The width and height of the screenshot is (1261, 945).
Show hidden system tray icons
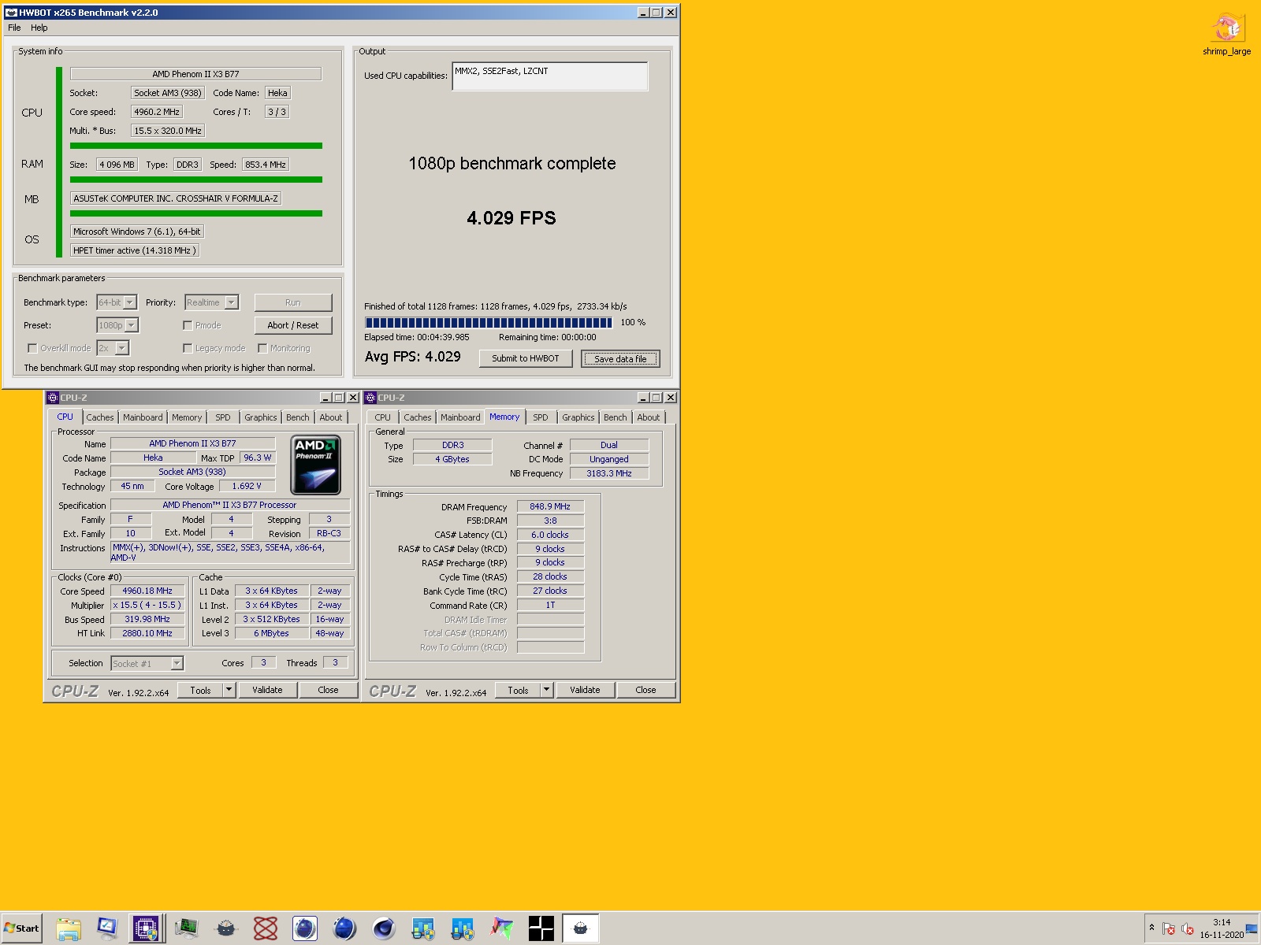(x=1151, y=928)
